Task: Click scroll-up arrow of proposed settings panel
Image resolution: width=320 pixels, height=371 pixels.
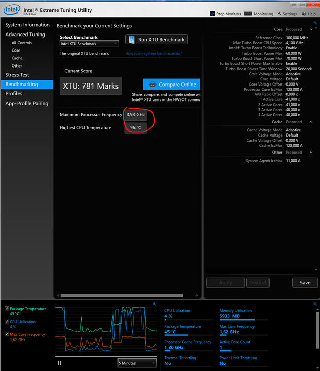Action: tap(316, 28)
